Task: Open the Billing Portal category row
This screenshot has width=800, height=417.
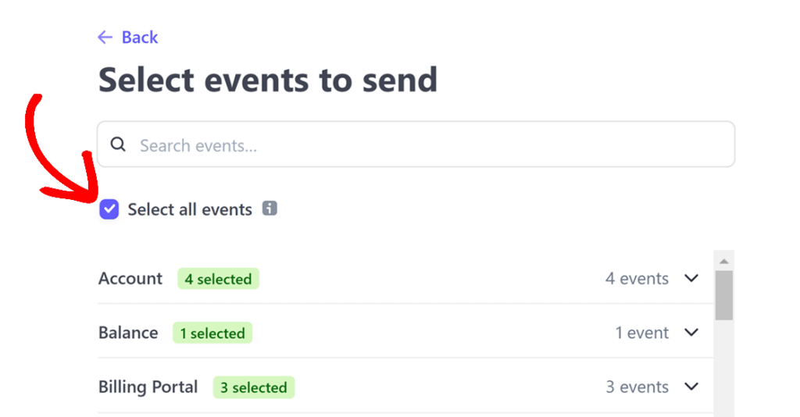Action: tap(405, 387)
